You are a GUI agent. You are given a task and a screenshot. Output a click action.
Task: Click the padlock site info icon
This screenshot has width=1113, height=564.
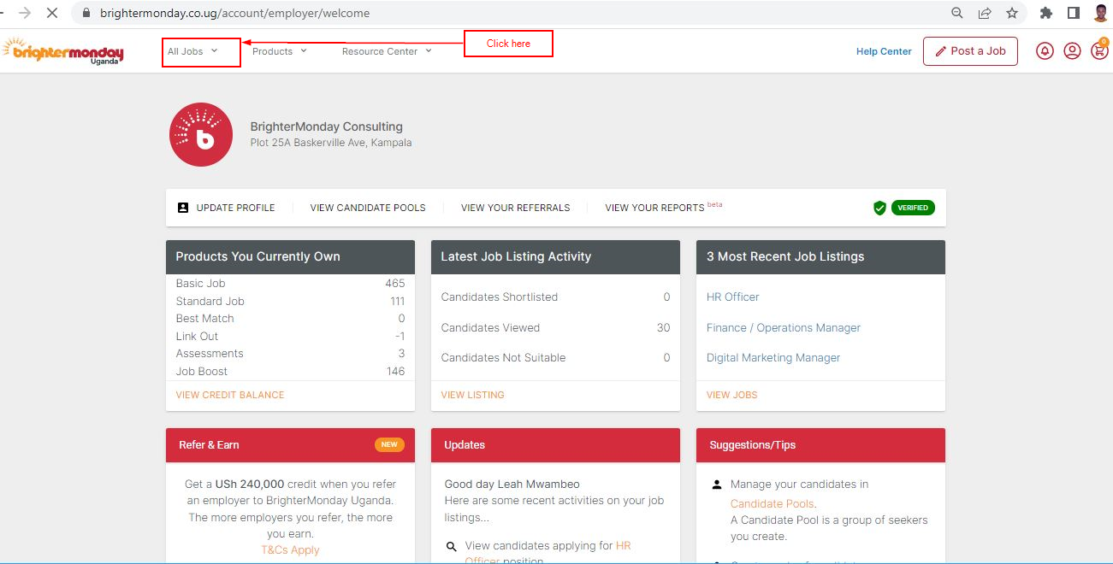[x=86, y=14]
